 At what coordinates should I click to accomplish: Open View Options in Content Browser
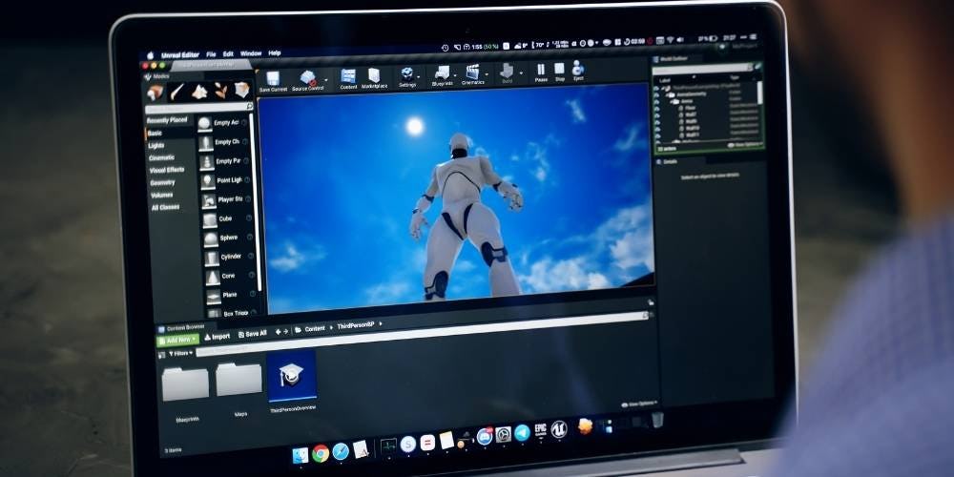(639, 404)
